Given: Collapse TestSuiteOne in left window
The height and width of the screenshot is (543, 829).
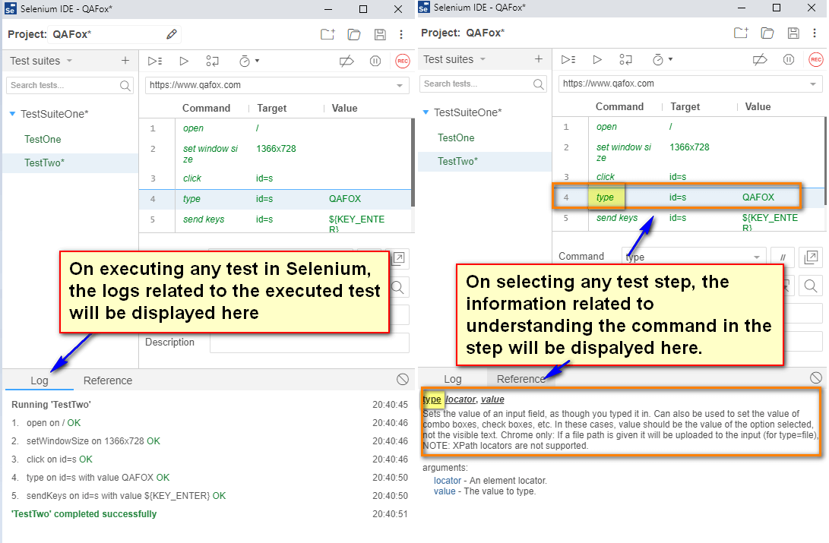Looking at the screenshot, I should click(13, 114).
